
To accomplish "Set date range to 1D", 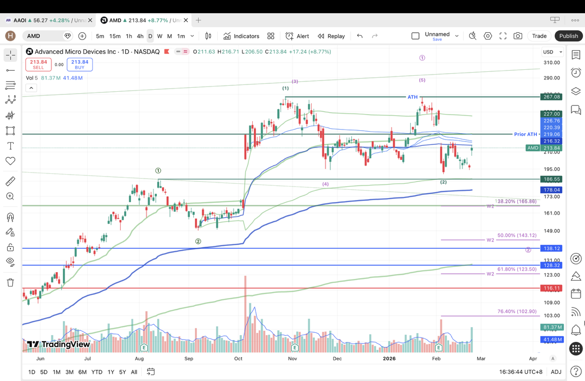I will (x=32, y=372).
